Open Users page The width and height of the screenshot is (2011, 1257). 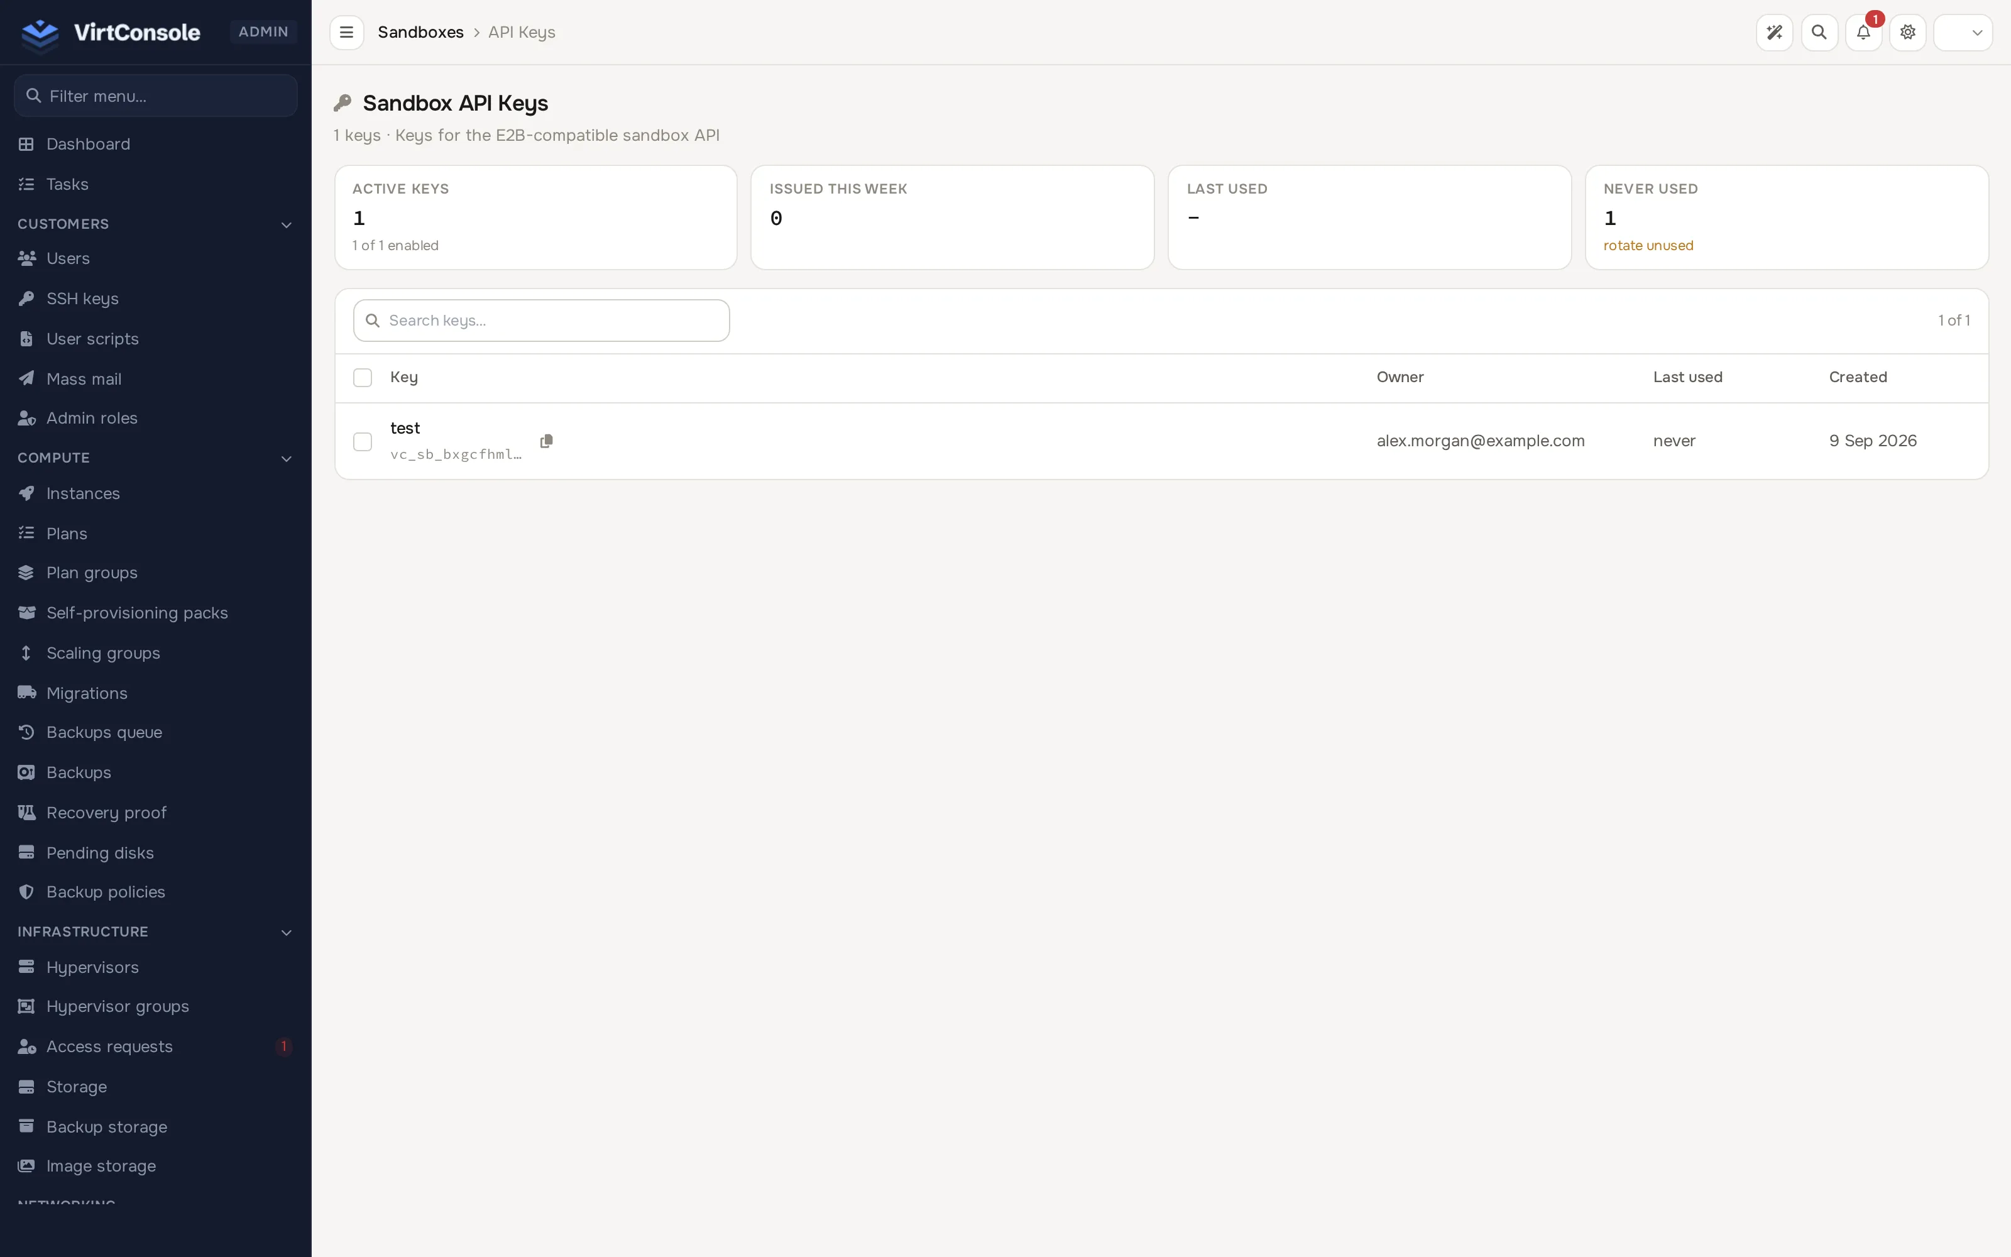point(155,258)
